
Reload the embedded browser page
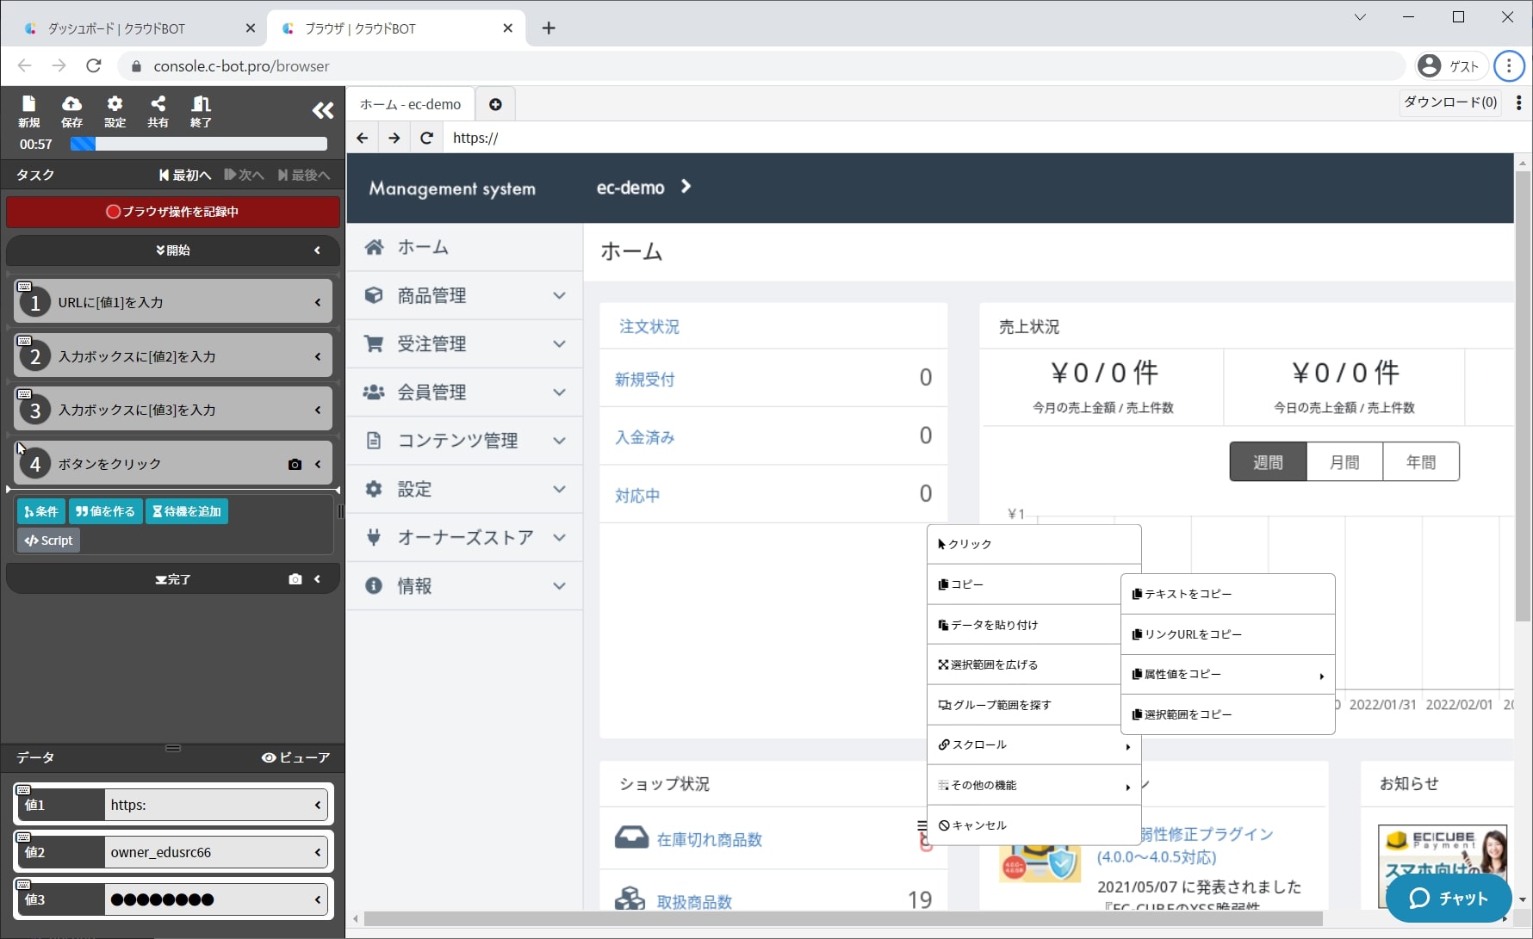tap(426, 138)
